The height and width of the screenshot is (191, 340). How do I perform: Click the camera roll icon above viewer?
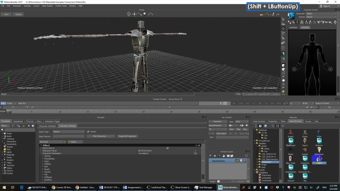[x=150, y=14]
